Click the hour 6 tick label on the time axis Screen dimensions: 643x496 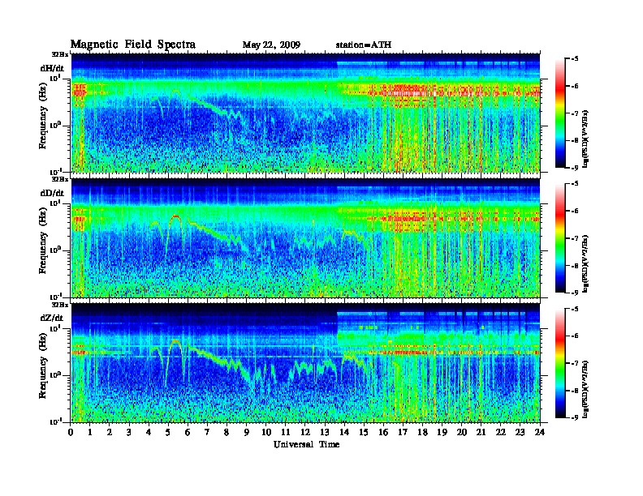[188, 432]
